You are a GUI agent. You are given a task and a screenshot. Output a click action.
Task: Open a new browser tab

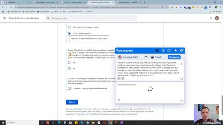144,2
